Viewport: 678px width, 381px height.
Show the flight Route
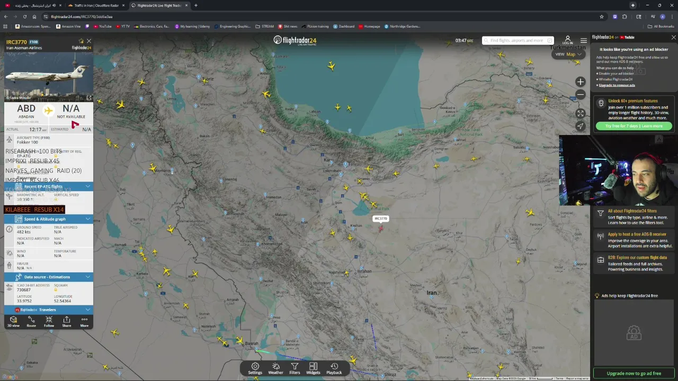[x=31, y=322]
